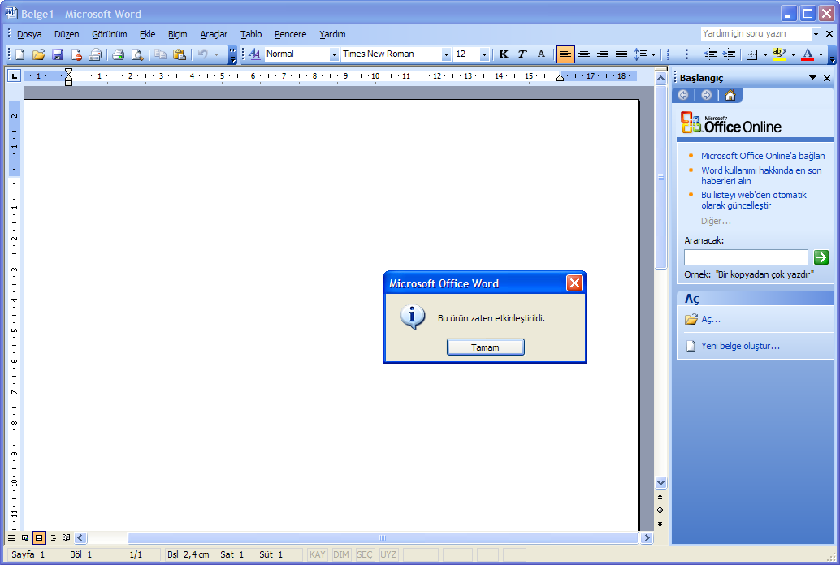Click the Line Spacing icon
The image size is (840, 565).
coord(640,54)
